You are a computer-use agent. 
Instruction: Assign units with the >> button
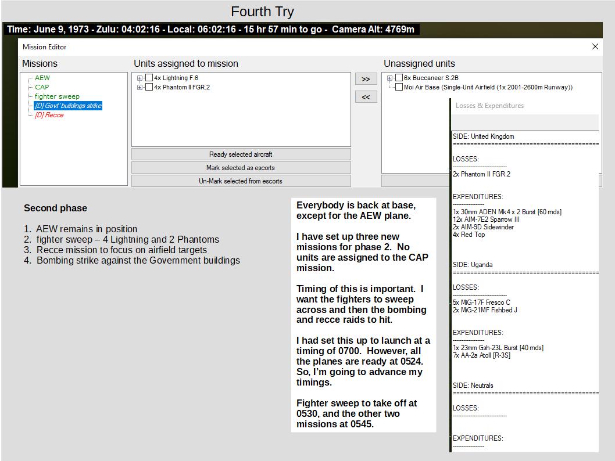pyautogui.click(x=366, y=79)
